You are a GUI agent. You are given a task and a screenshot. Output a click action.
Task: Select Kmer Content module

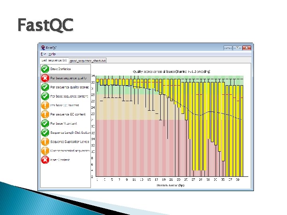[x=65, y=160]
